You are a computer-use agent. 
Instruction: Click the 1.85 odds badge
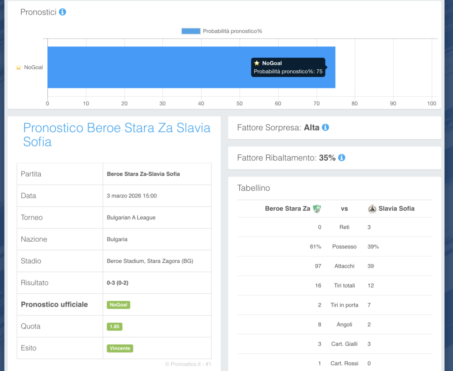pyautogui.click(x=115, y=326)
